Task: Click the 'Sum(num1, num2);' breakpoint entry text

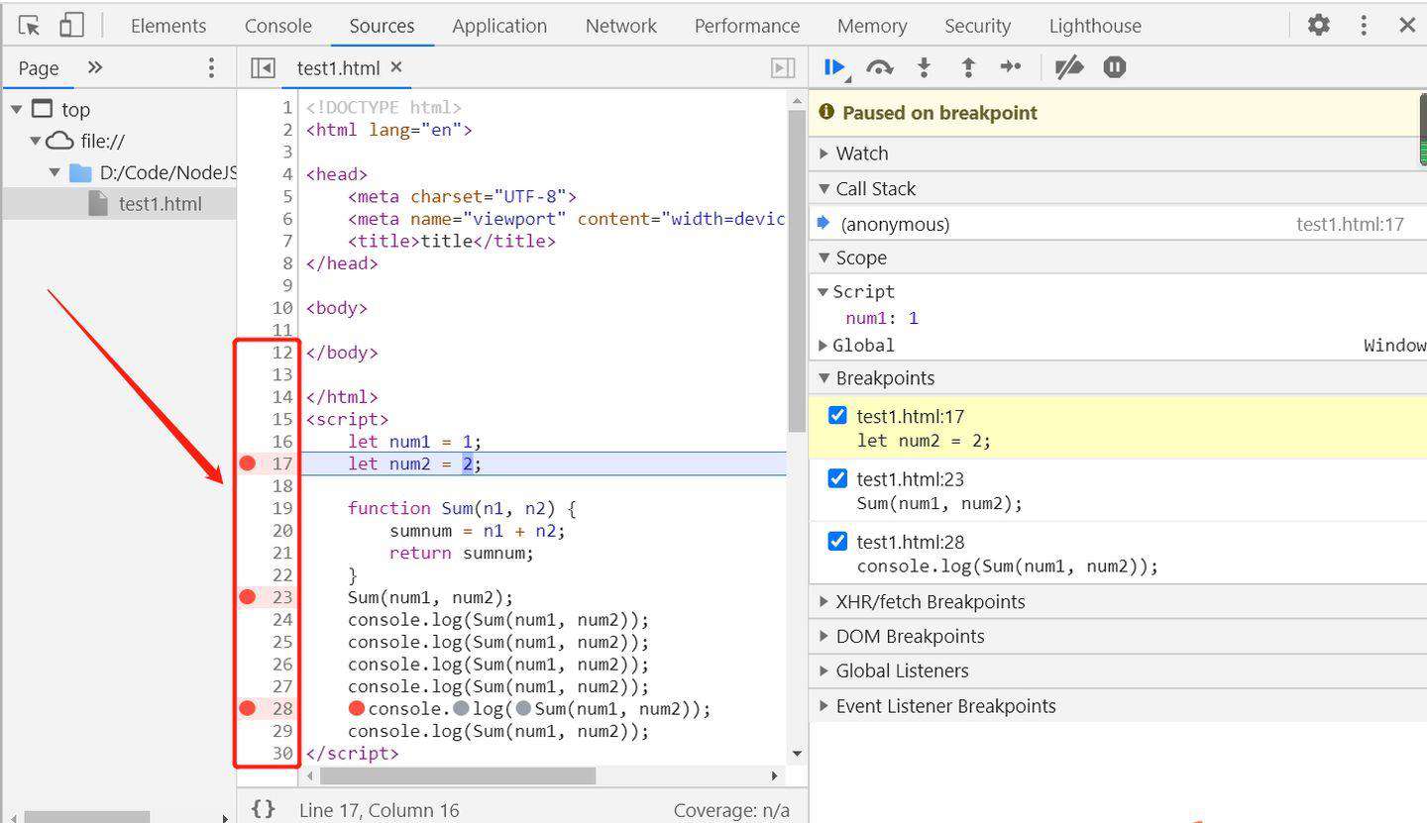Action: 939,503
